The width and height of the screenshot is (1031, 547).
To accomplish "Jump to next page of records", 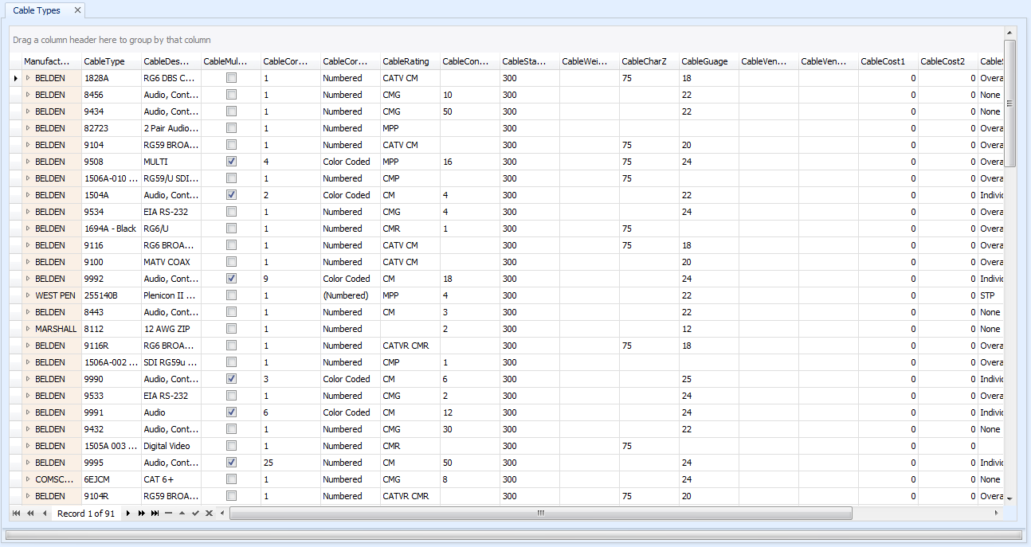I will 141,514.
